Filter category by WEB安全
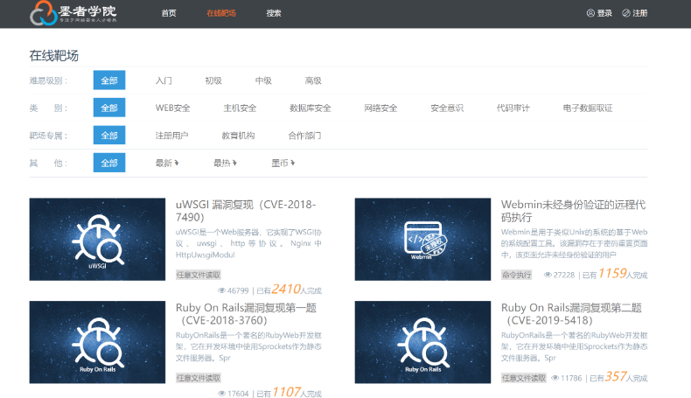This screenshot has width=691, height=398. 173,108
